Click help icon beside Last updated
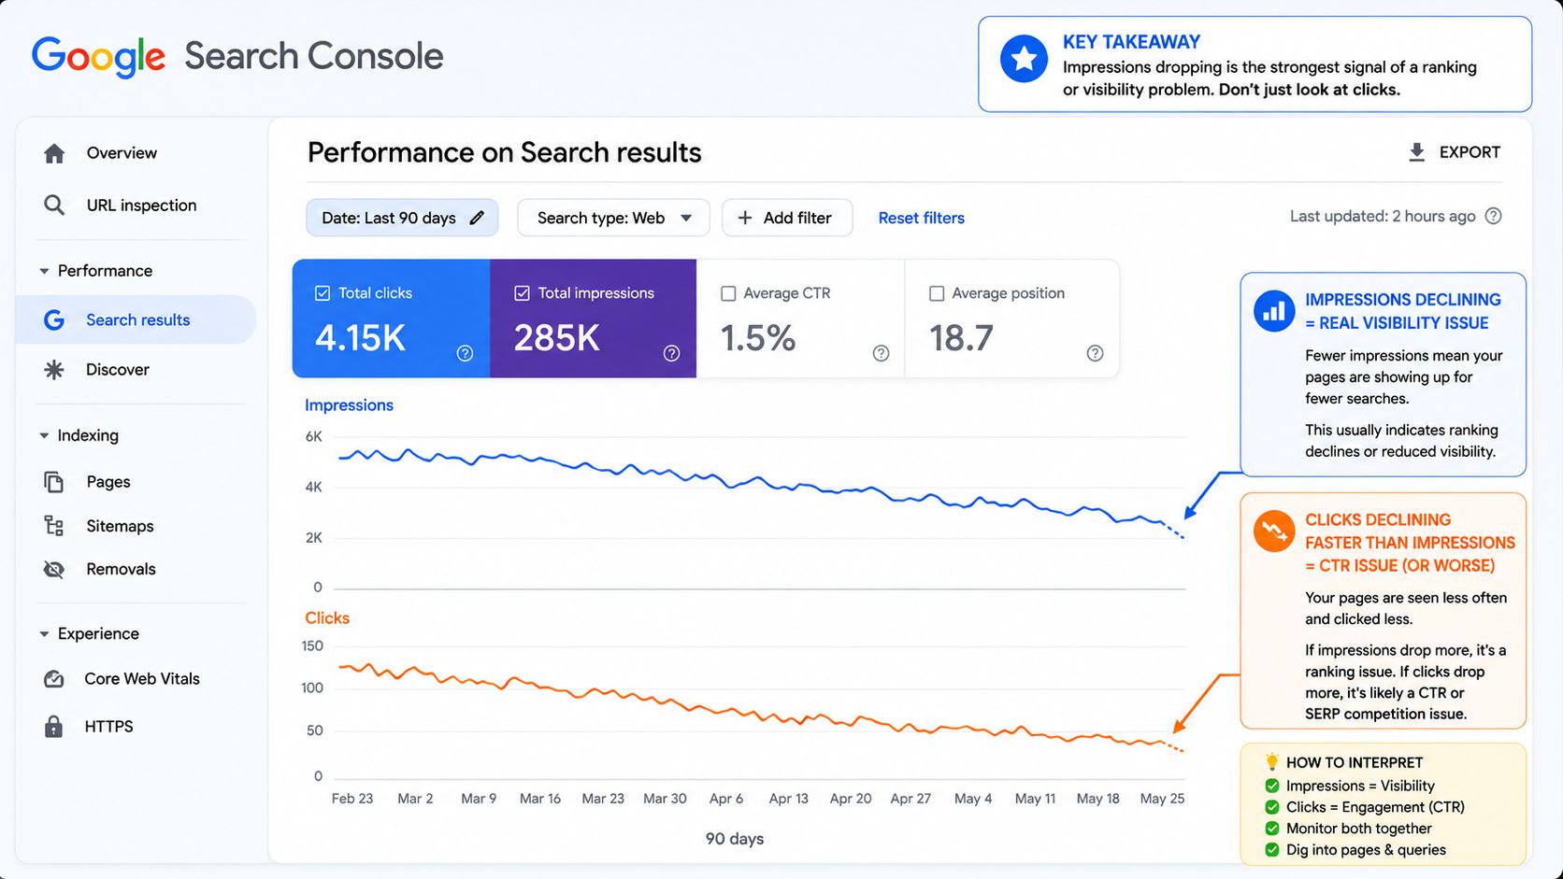Image resolution: width=1563 pixels, height=879 pixels. tap(1494, 216)
